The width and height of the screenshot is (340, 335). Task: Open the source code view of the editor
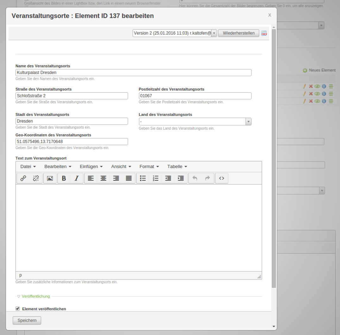click(222, 178)
